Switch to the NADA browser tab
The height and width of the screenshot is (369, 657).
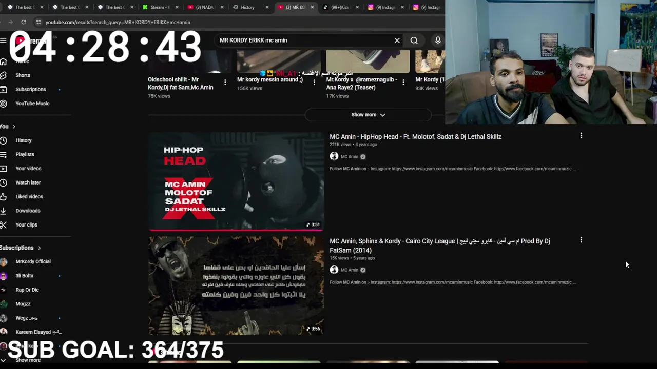coord(204,7)
